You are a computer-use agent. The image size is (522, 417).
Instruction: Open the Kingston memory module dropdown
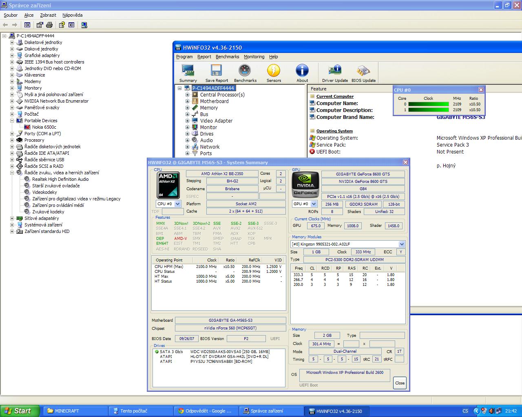point(402,244)
